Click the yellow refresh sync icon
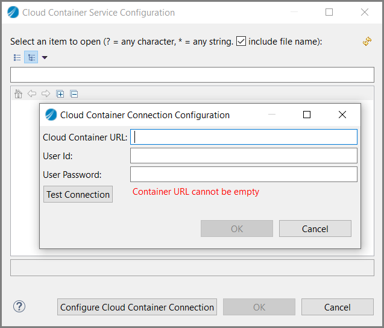Image resolution: width=384 pixels, height=328 pixels. [367, 41]
